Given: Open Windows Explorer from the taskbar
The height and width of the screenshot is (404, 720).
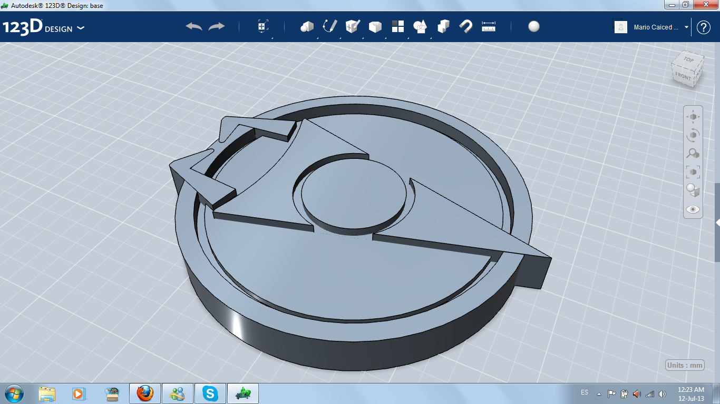Looking at the screenshot, I should click(47, 393).
